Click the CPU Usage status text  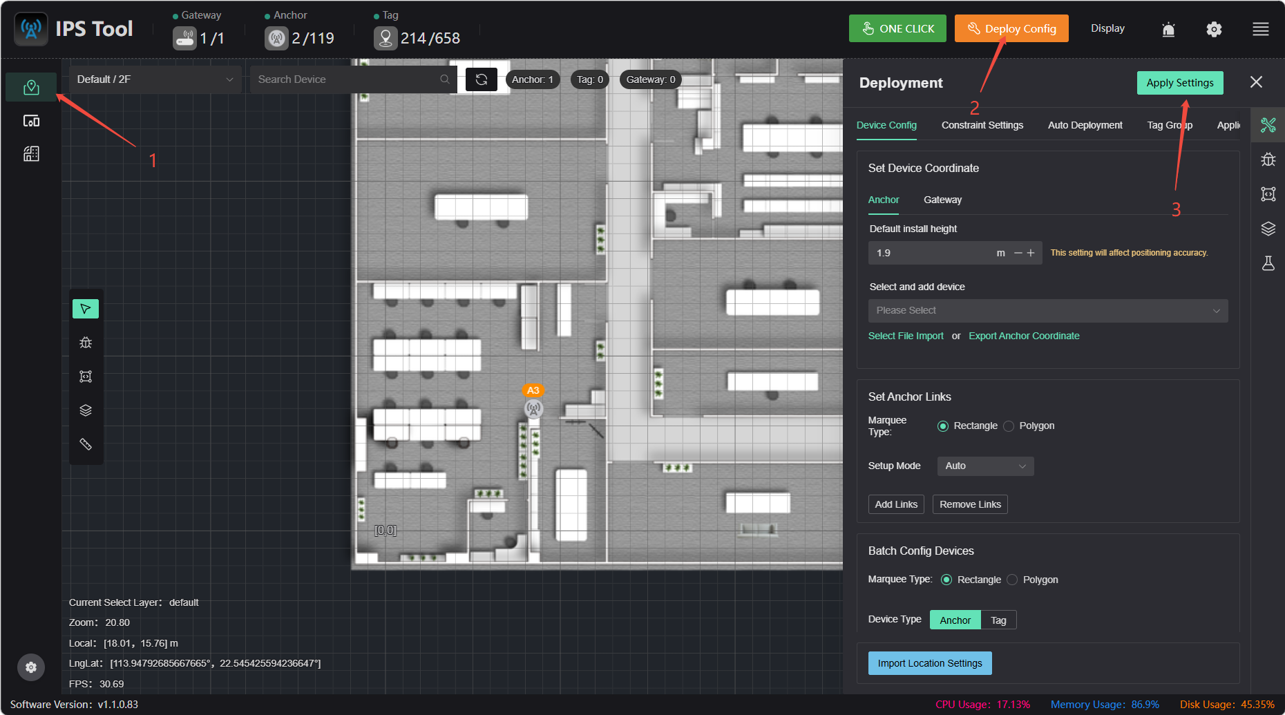pos(982,705)
